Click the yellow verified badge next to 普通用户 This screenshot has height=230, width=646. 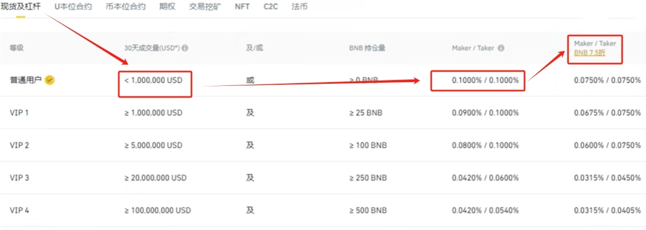tap(50, 80)
